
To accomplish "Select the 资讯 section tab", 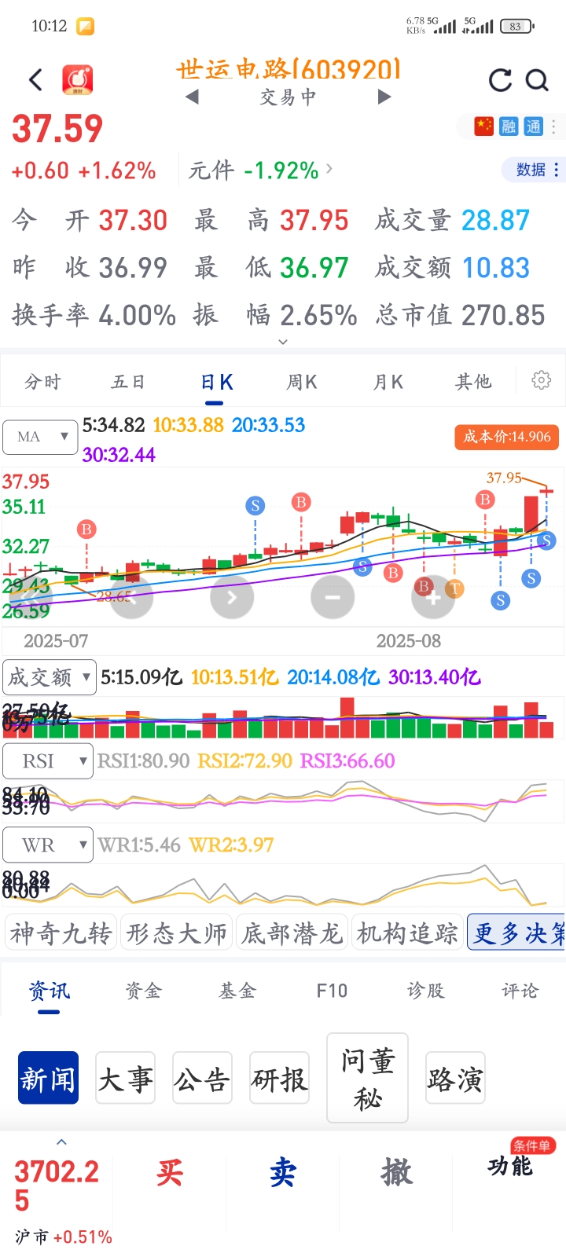I will 49,991.
